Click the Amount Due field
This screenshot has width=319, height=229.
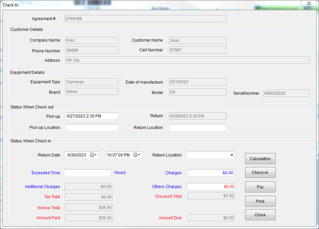point(211,218)
